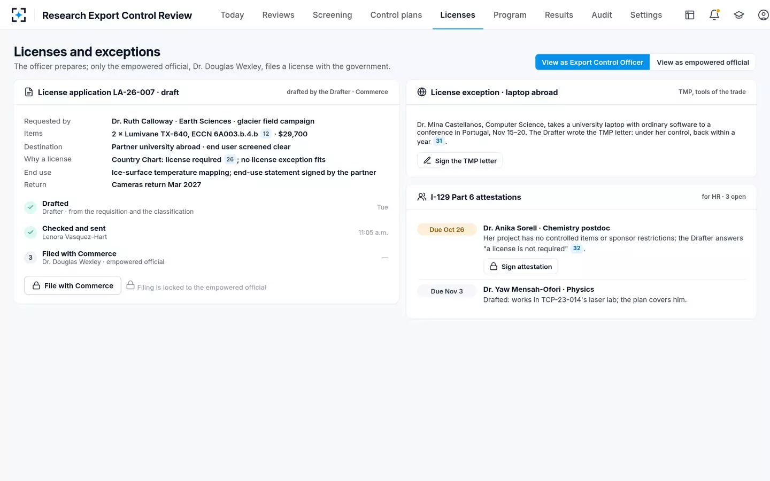Open the Settings tab
Screen dimensions: 770x481
646,15
